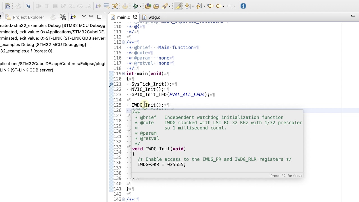Open Back history dropdown arrow
The image size is (359, 202).
coord(224,6)
